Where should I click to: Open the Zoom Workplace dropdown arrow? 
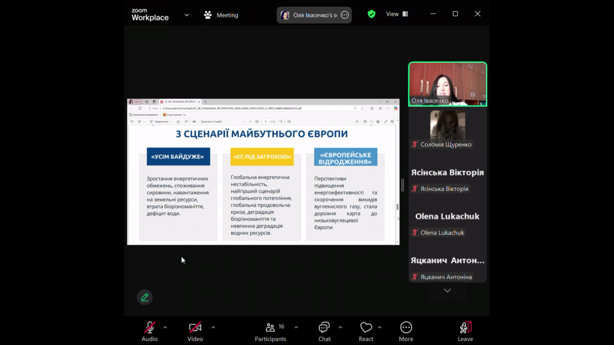click(x=186, y=15)
